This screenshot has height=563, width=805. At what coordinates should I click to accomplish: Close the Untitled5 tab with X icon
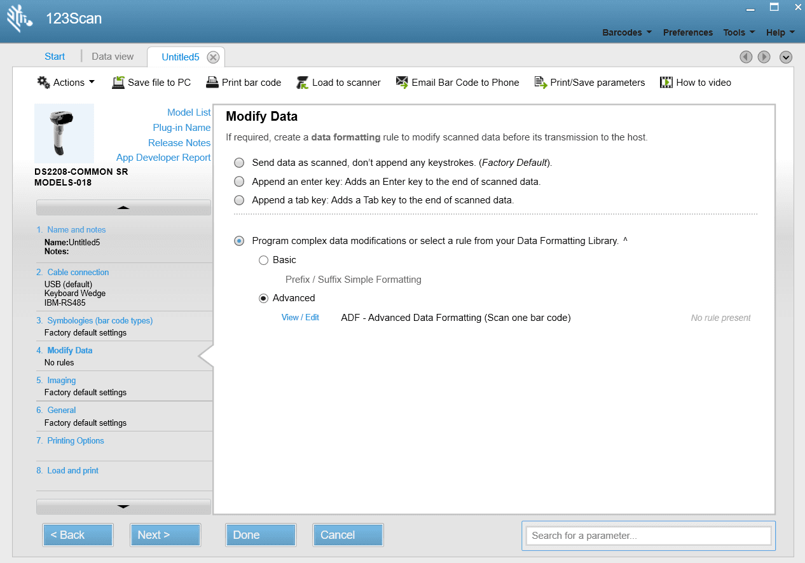tap(213, 57)
